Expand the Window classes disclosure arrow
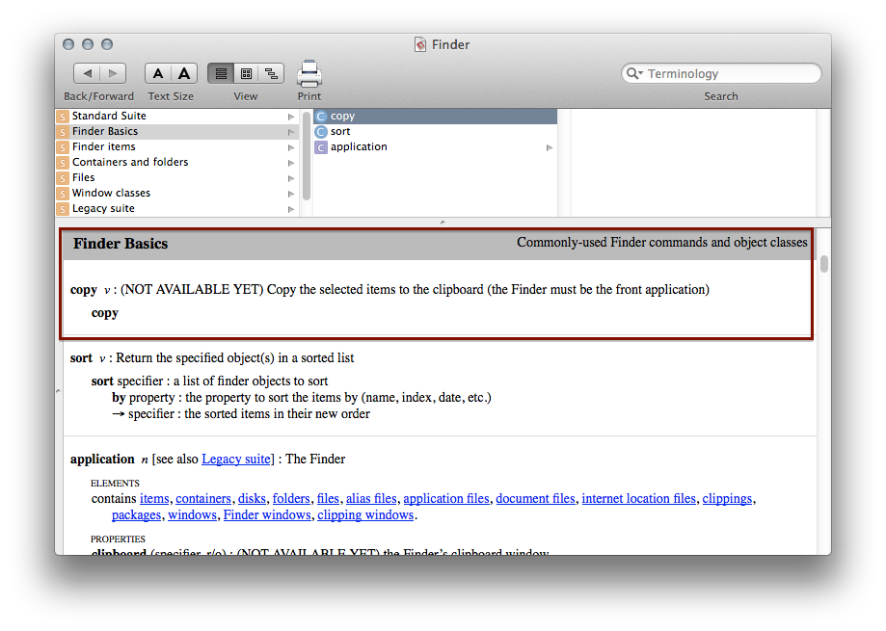Image resolution: width=886 pixels, height=631 pixels. pos(291,194)
